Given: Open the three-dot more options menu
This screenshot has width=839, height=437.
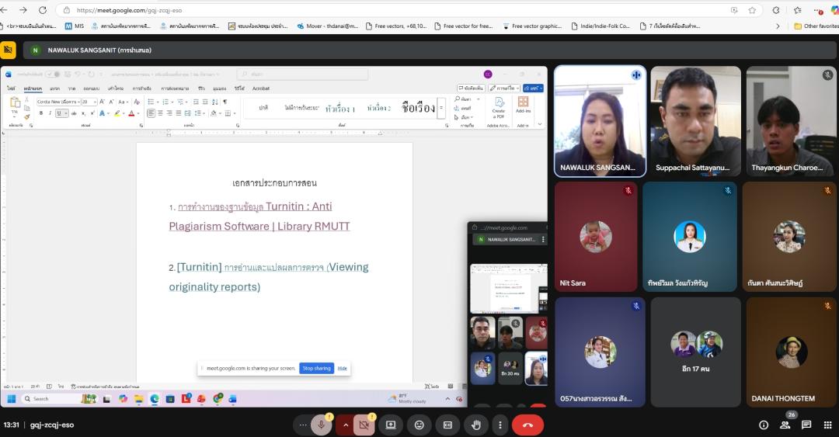Looking at the screenshot, I should pos(500,425).
